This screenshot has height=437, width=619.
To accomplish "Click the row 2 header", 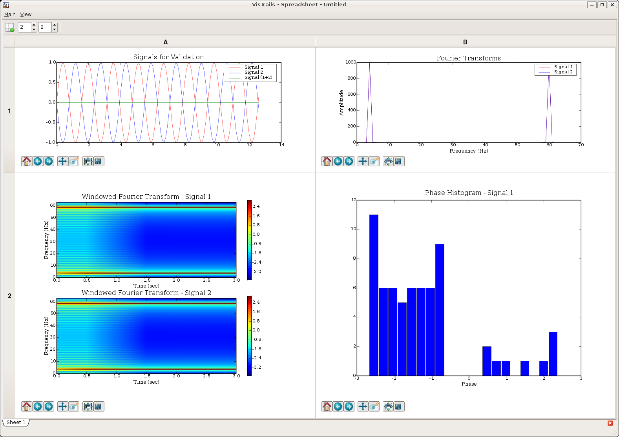I will click(x=9, y=296).
